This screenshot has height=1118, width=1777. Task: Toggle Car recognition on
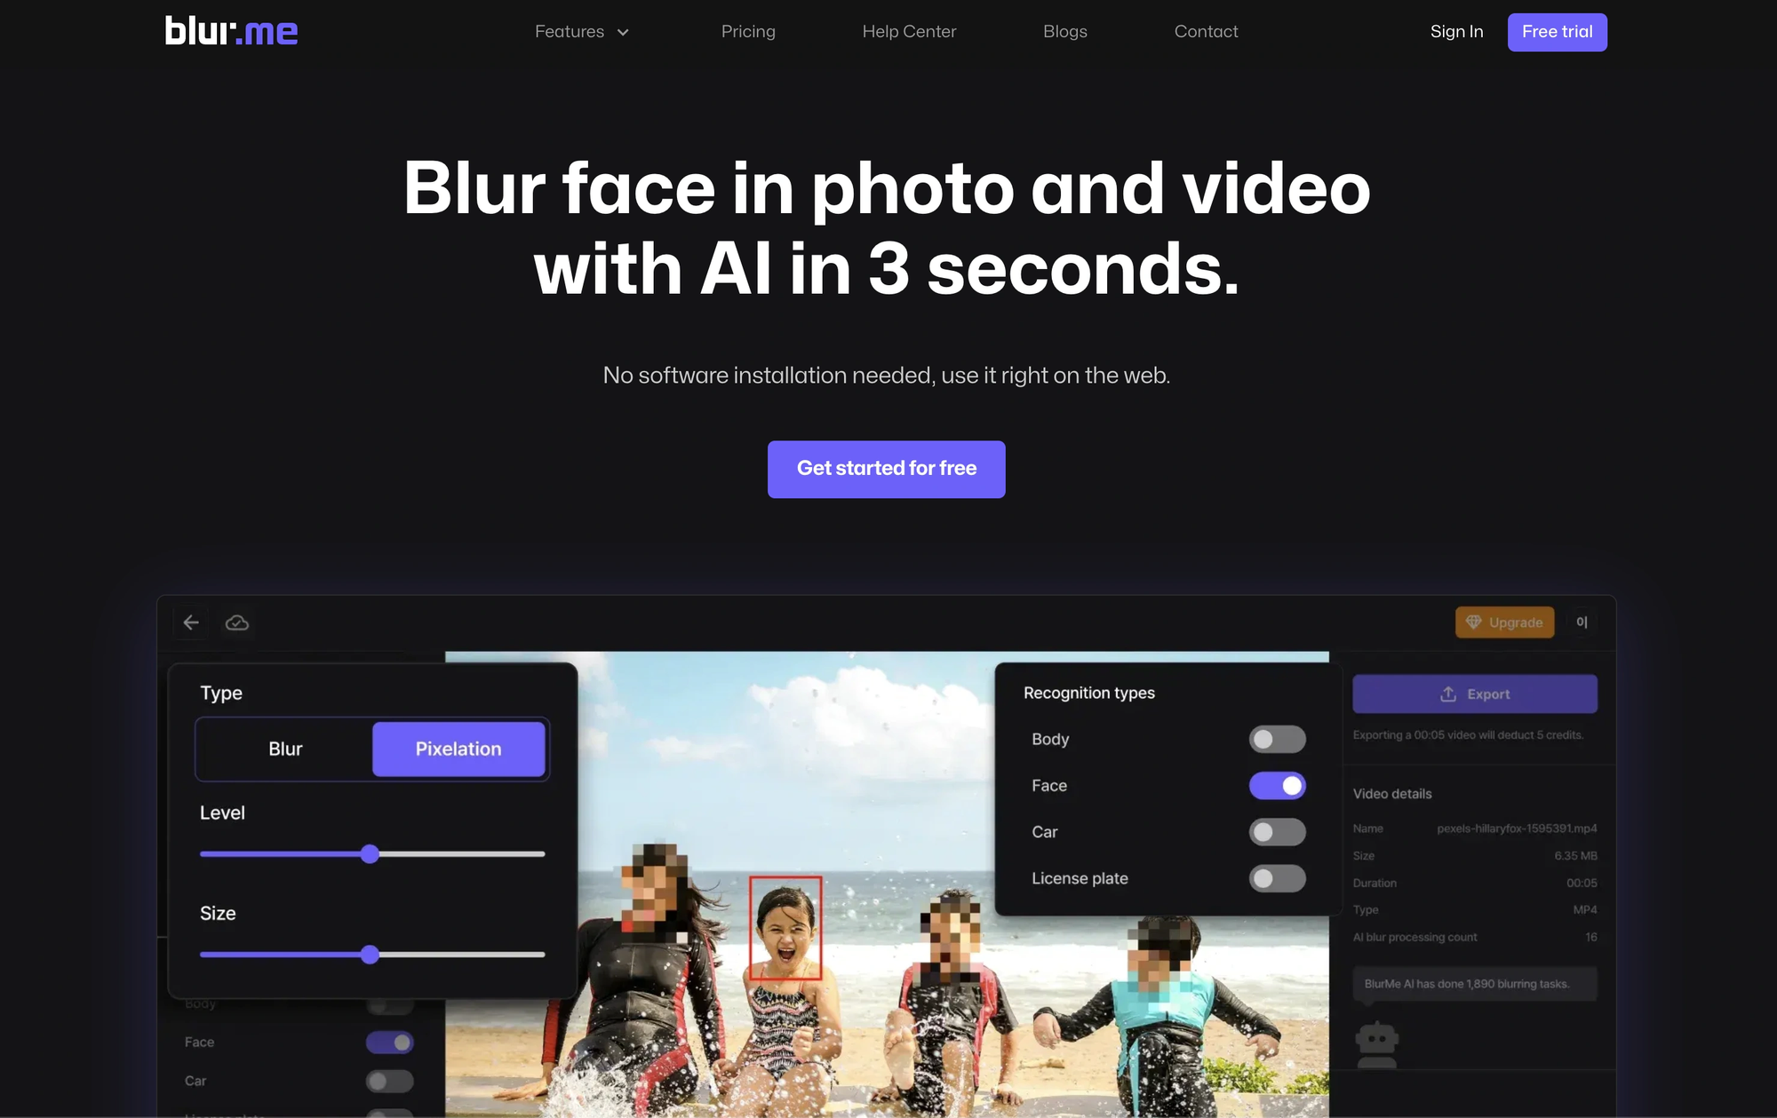coord(1277,831)
